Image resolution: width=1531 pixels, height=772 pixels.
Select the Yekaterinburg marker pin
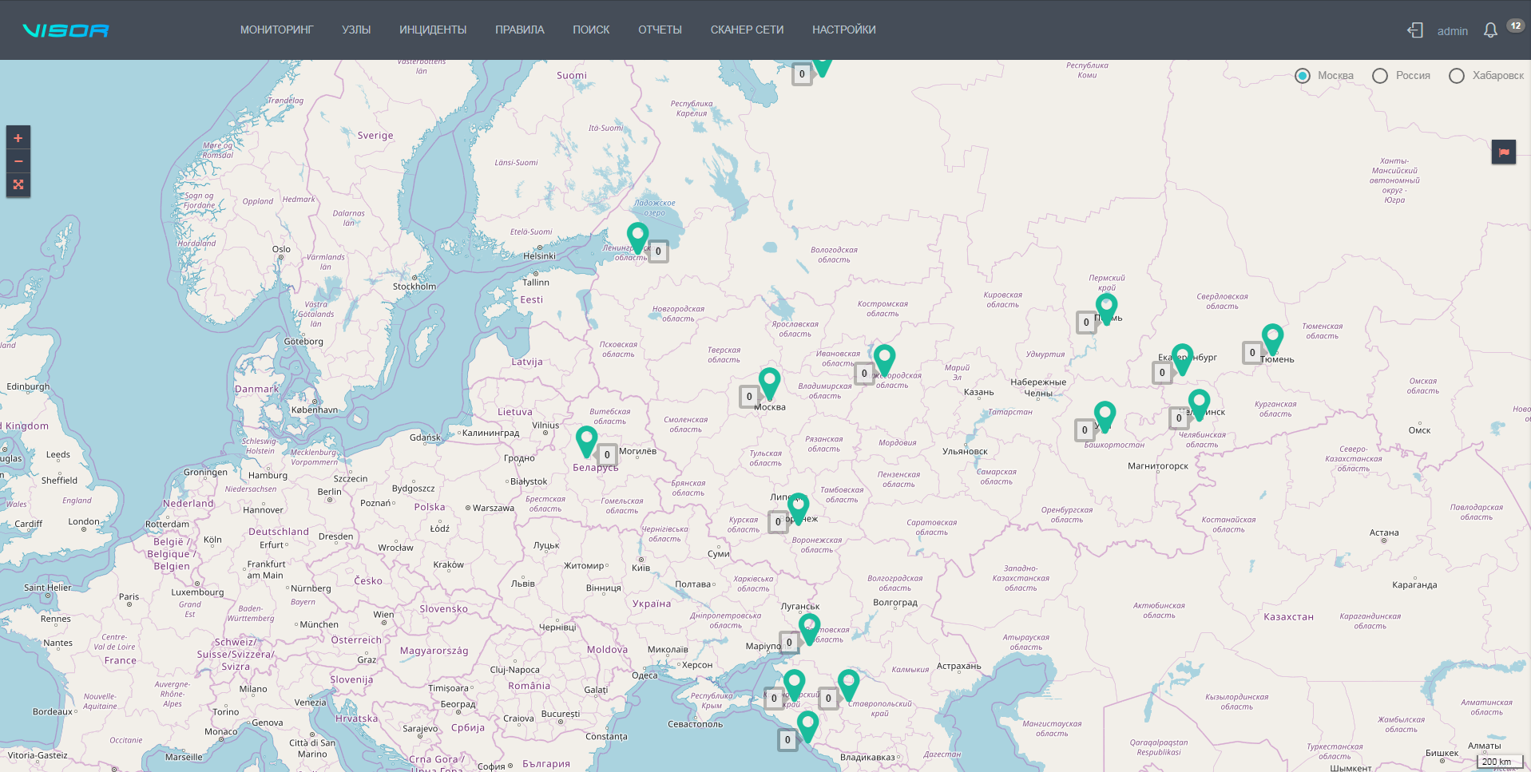pyautogui.click(x=1183, y=359)
